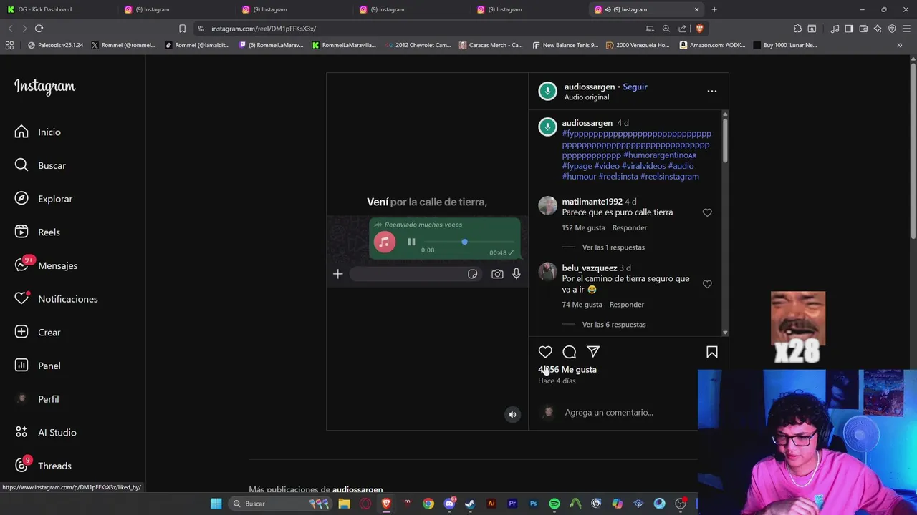Image resolution: width=917 pixels, height=515 pixels.
Task: Open a new browser tab
Action: (714, 9)
